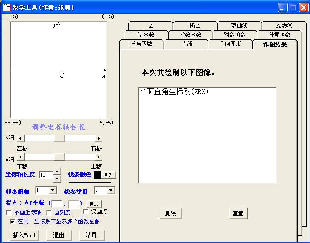
Task: Increase 坐标轴长度 with up arrow
Action: [57, 171]
